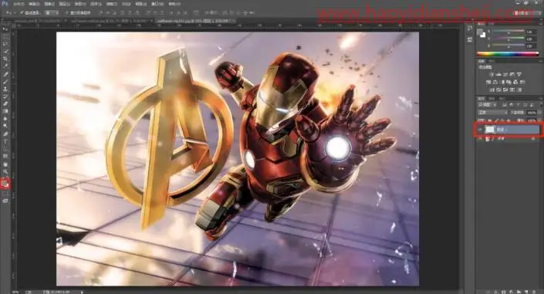Screen dimensions: 544x294
Task: Toggle the Auto-Select checkbox in the options bar
Action: [22, 12]
